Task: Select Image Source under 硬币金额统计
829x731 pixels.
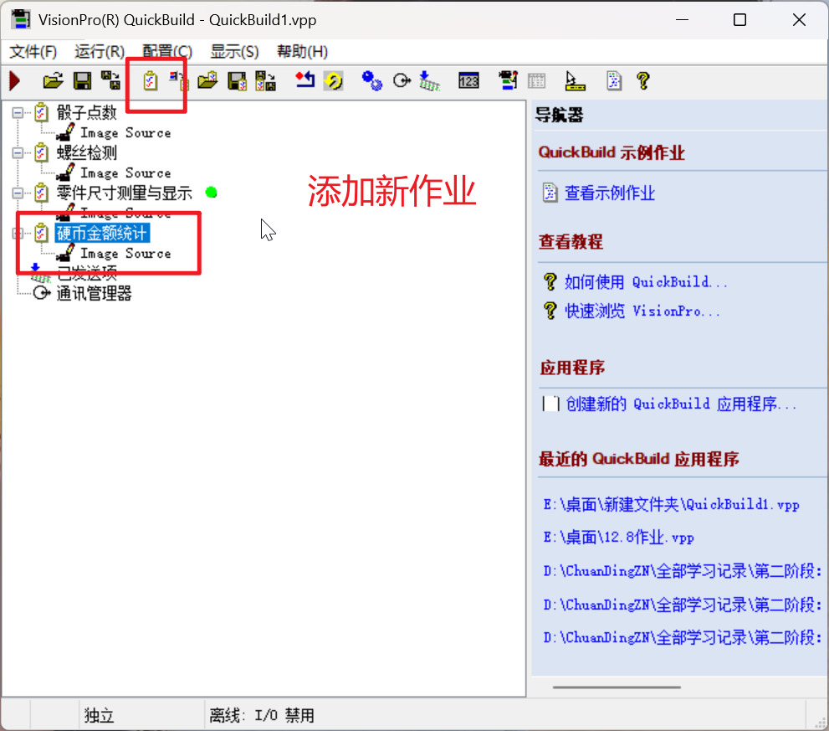Action: point(125,254)
